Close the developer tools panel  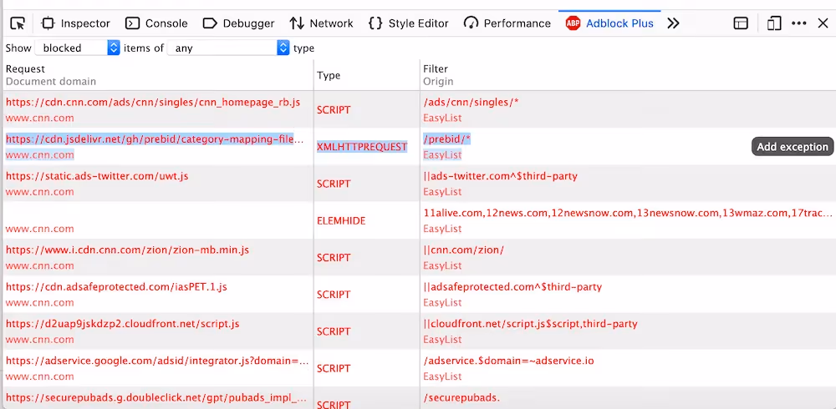tap(823, 23)
